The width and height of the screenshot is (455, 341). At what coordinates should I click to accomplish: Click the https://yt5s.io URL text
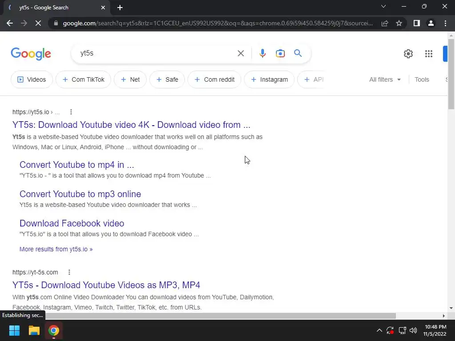tap(31, 112)
